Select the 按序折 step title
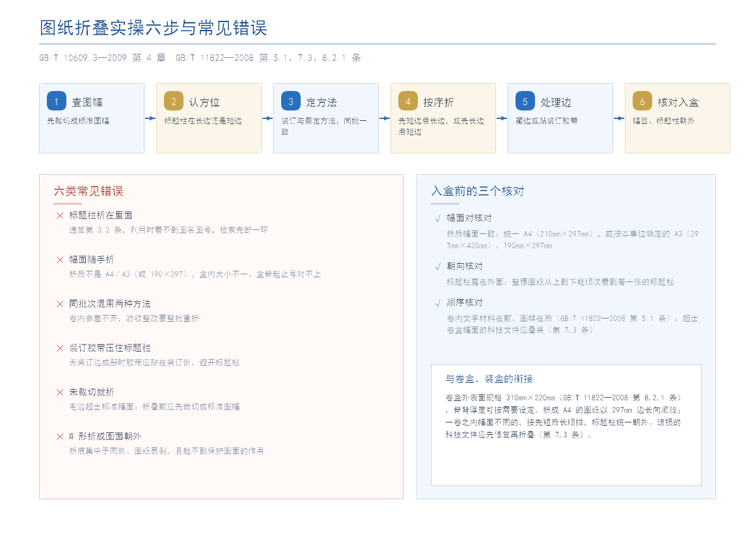Screen dimensions: 755x533 pyautogui.click(x=438, y=102)
